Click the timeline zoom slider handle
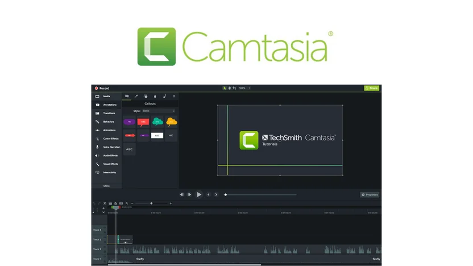 pos(151,203)
